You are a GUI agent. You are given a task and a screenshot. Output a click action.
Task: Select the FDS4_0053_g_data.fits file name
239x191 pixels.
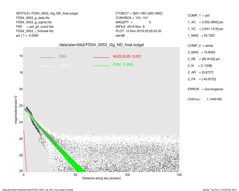point(33,18)
